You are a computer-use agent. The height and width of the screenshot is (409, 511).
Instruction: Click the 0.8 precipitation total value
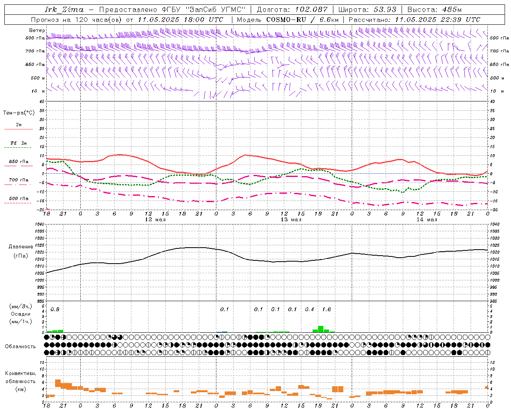click(55, 310)
